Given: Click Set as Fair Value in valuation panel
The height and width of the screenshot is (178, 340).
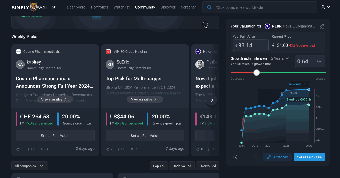Looking at the screenshot, I should click(x=309, y=157).
